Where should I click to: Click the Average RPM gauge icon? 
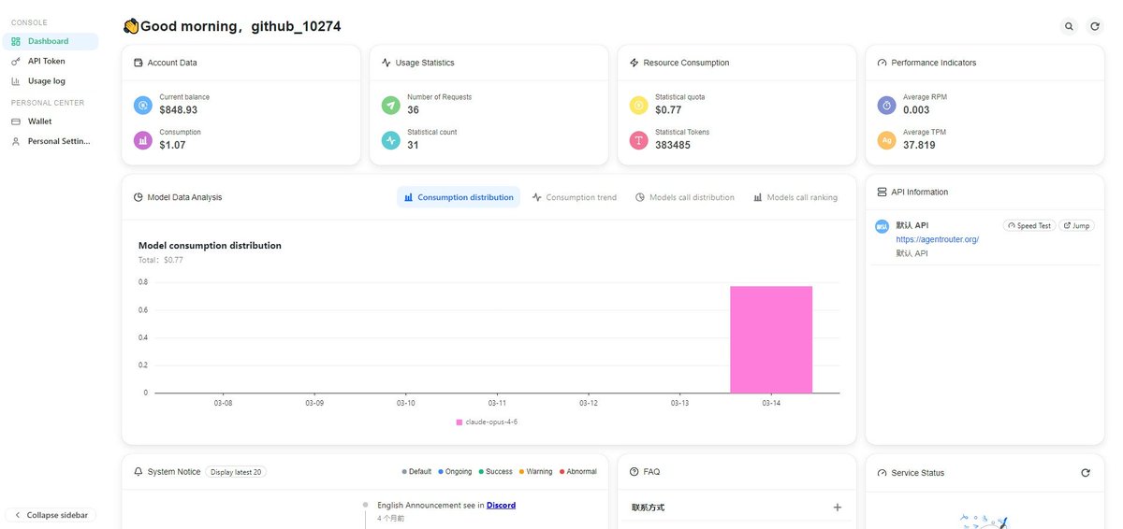(x=886, y=105)
